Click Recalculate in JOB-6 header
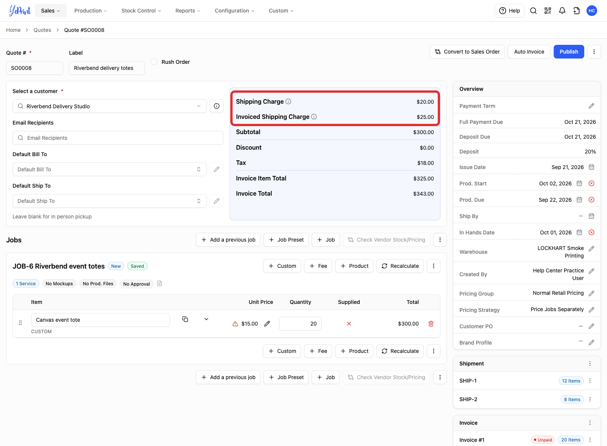 (400, 266)
